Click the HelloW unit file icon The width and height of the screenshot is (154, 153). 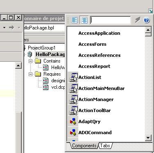[45, 67]
